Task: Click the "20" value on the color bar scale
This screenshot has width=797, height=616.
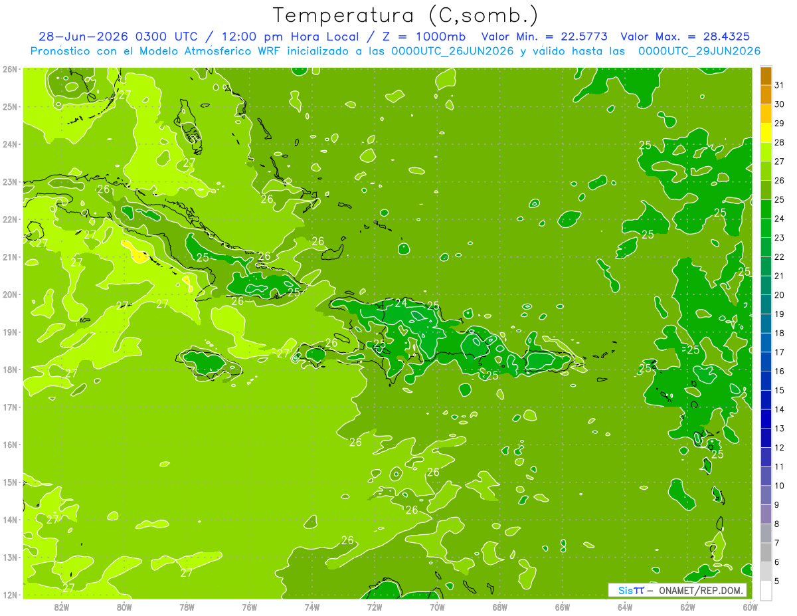Action: (780, 295)
